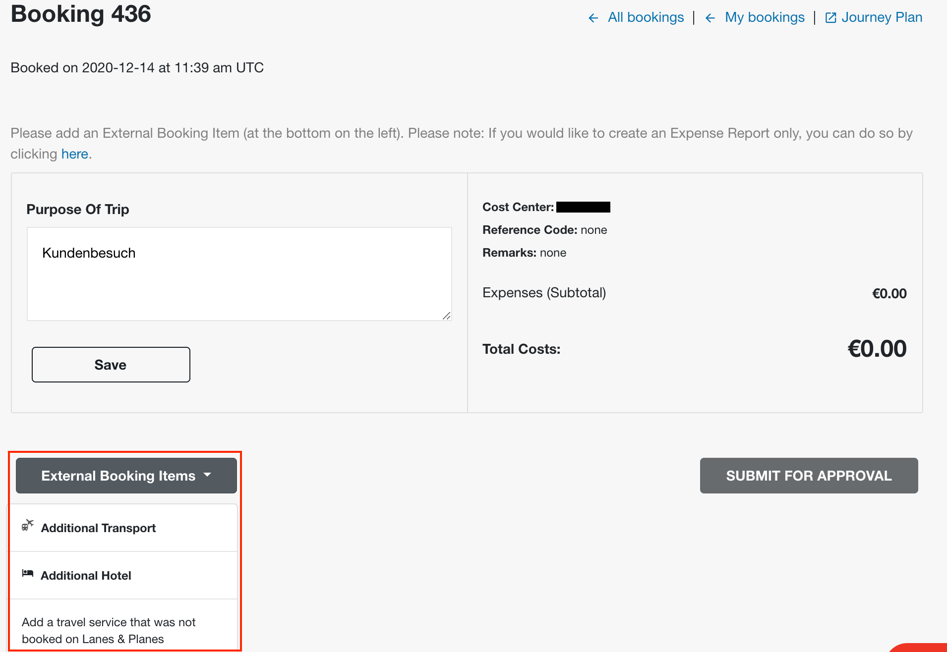Click the textarea resize handle in Purpose Of Trip
Screen dimensions: 947x652
click(x=446, y=316)
